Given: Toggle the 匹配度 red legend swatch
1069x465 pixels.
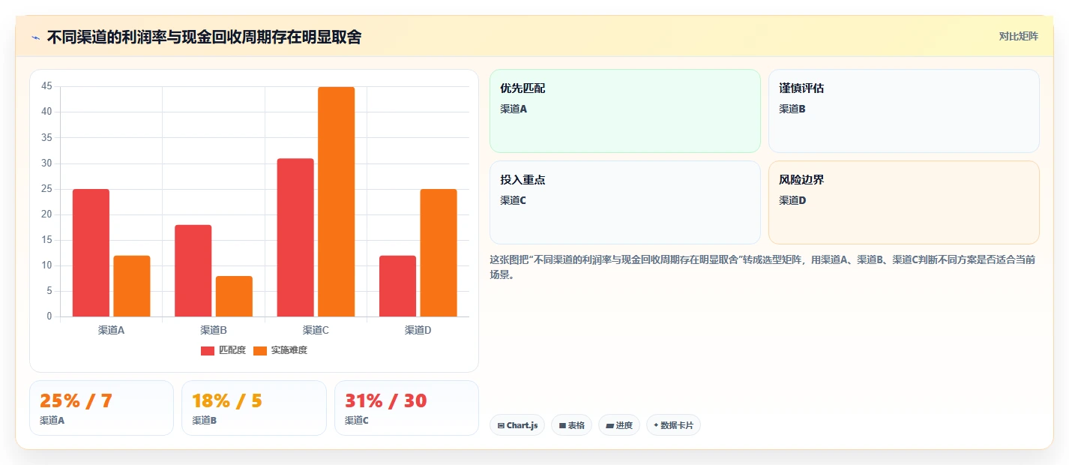Looking at the screenshot, I should pyautogui.click(x=208, y=351).
